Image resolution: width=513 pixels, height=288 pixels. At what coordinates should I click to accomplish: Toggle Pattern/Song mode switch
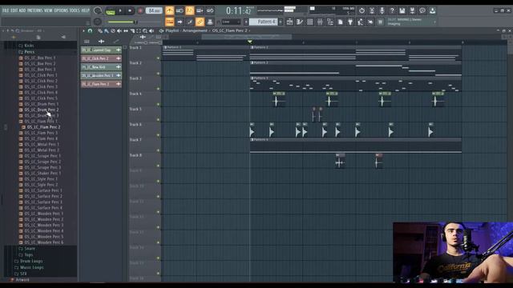(x=111, y=11)
